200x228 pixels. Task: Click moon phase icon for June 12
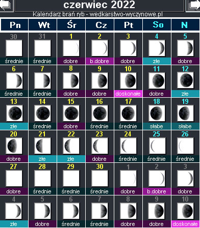tap(185, 81)
